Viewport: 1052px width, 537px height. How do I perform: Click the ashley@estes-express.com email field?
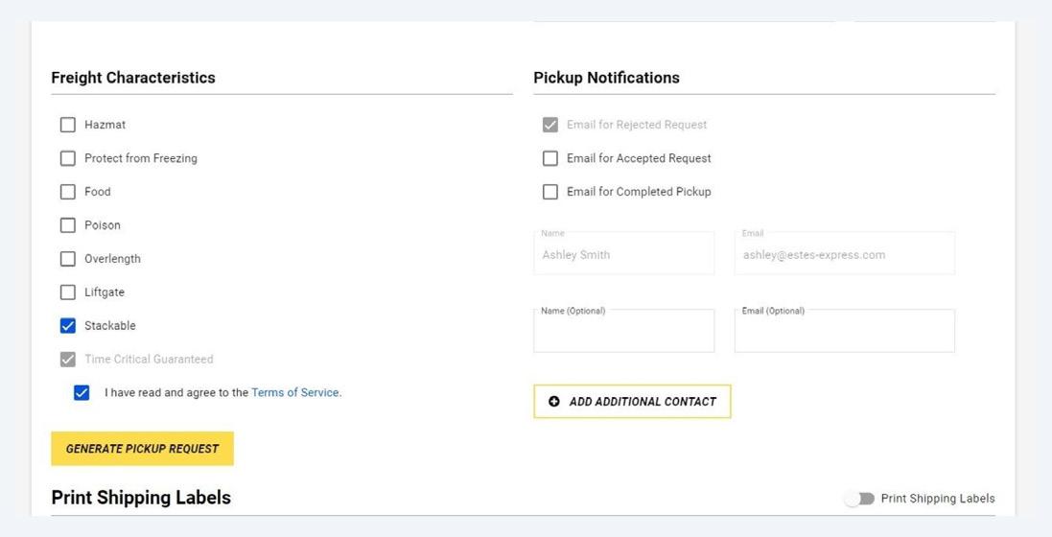844,255
